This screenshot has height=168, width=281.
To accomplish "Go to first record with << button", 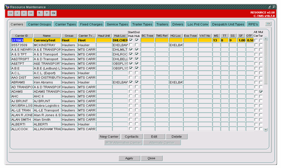I will [11, 13].
